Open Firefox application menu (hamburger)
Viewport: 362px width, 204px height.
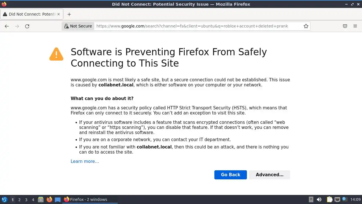point(355,26)
